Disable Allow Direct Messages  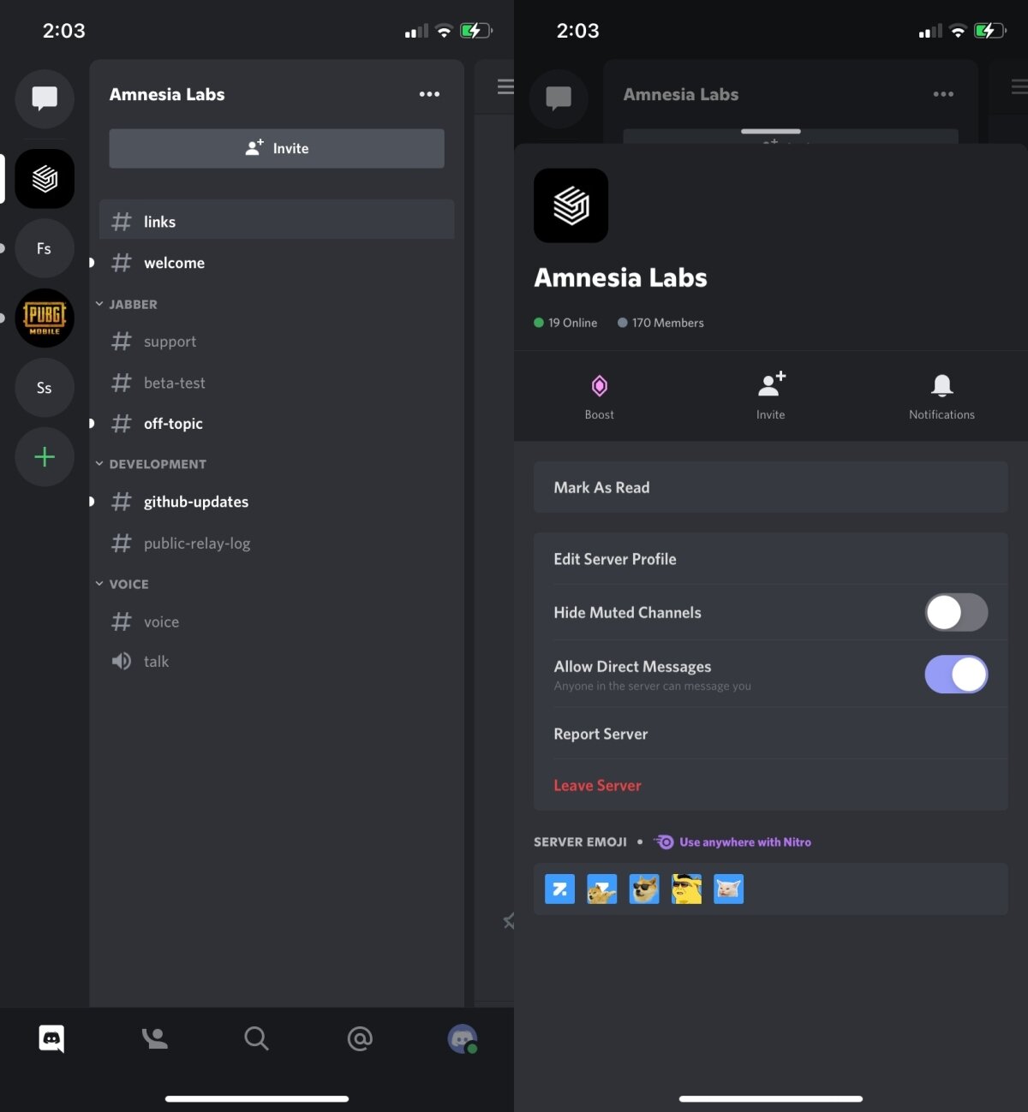click(x=956, y=675)
